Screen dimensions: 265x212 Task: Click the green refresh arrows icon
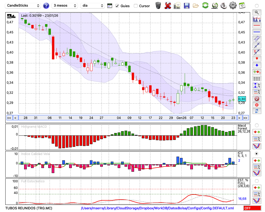coord(205,5)
